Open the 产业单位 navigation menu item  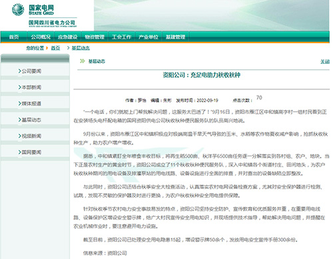coord(149,37)
